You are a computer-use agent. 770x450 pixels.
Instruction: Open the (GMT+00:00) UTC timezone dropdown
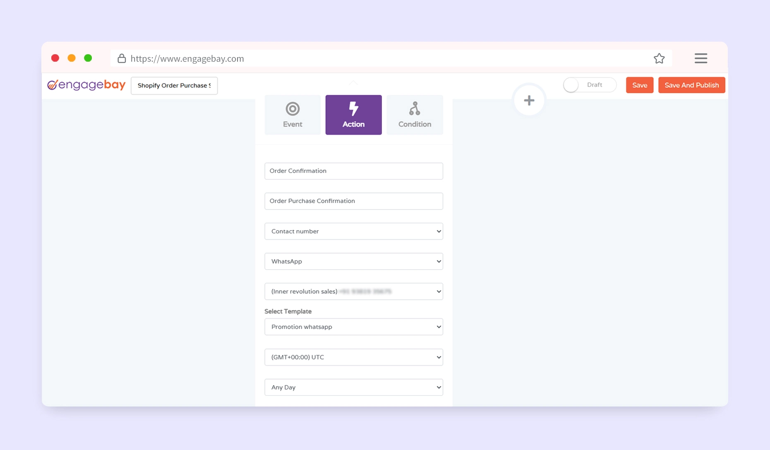coord(353,357)
